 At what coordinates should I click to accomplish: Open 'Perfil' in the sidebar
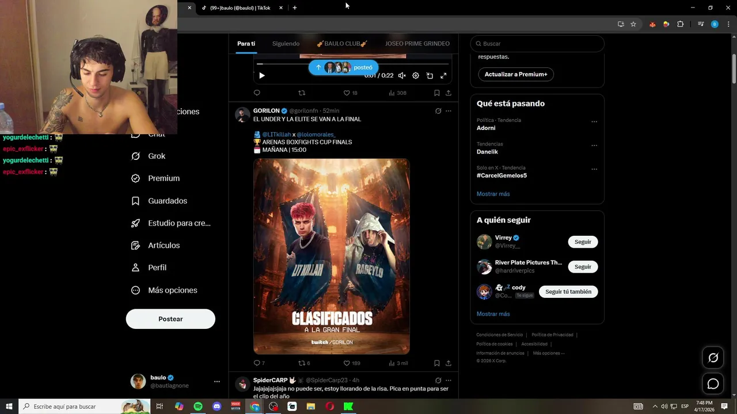coord(149,268)
